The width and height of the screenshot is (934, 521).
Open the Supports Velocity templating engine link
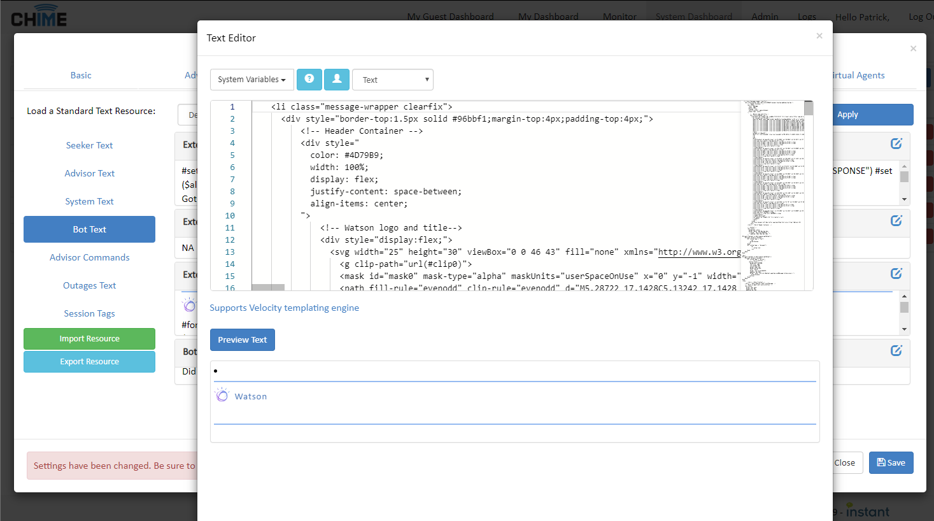coord(284,308)
